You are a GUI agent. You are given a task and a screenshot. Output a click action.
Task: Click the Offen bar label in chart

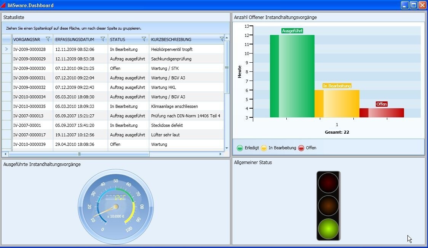click(x=382, y=104)
